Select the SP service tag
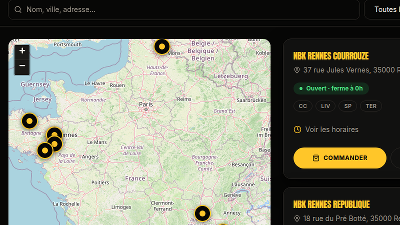Image resolution: width=400 pixels, height=225 pixels. click(348, 106)
